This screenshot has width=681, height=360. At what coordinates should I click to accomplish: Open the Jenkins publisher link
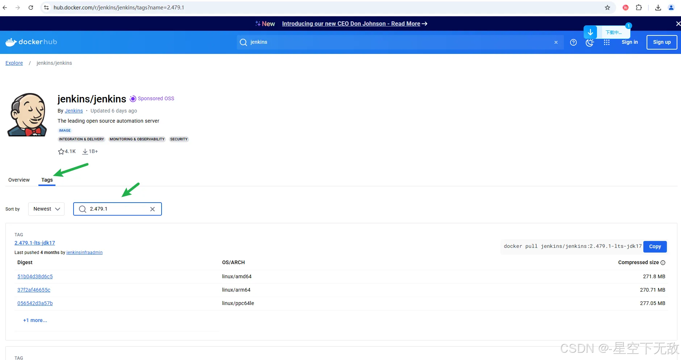pyautogui.click(x=74, y=111)
